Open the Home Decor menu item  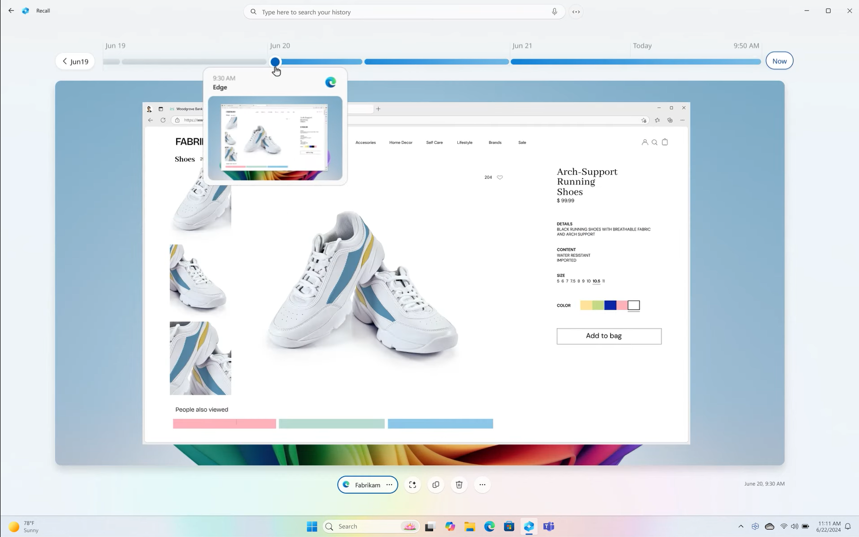(401, 143)
